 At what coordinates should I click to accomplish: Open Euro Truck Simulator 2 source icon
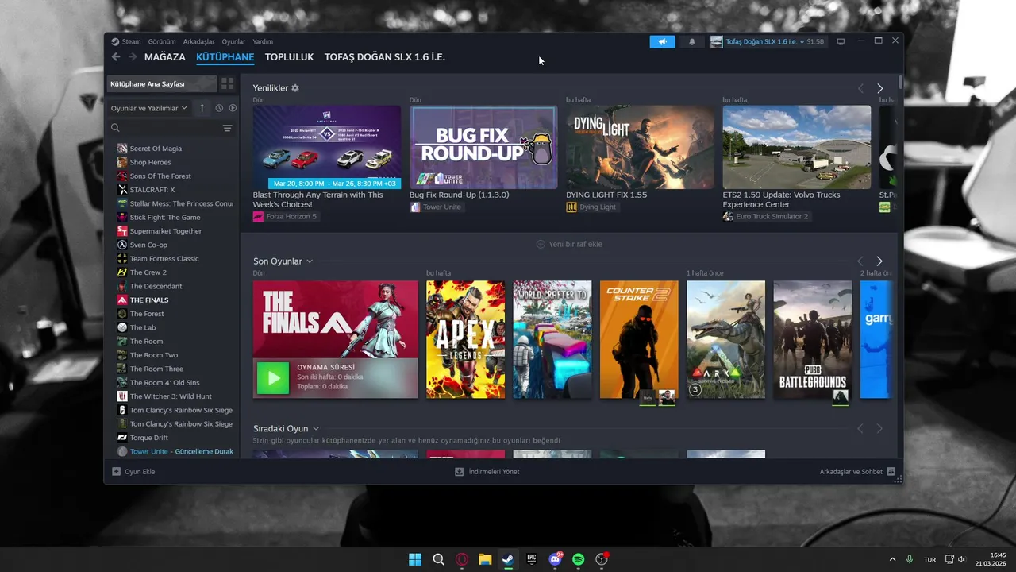pyautogui.click(x=728, y=216)
